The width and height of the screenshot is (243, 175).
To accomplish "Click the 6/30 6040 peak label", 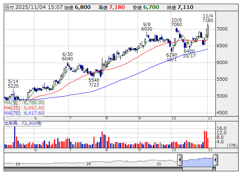I will point(67,57).
